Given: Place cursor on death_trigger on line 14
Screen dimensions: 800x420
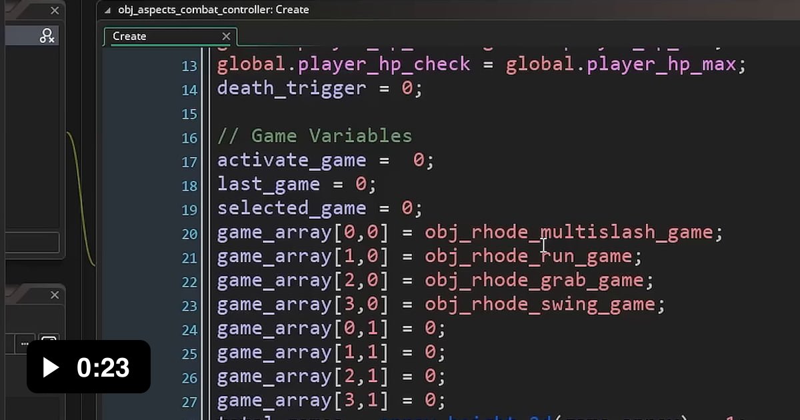Looking at the screenshot, I should 291,88.
